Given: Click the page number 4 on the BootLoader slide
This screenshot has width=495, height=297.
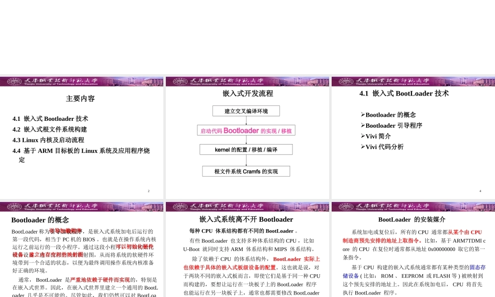Looking at the screenshot, I should 480,191.
